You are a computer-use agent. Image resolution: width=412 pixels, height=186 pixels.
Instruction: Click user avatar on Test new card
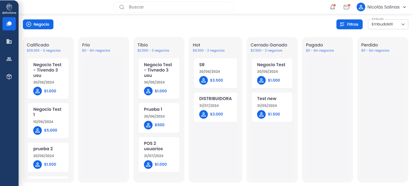261,114
